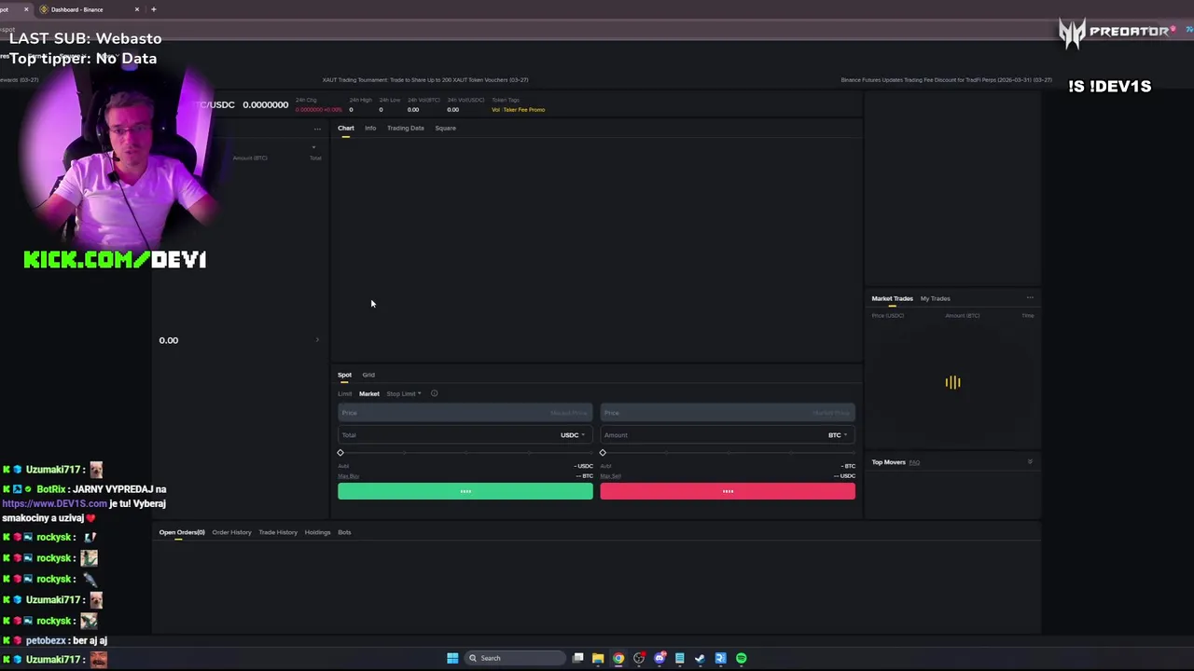Open Steam from the taskbar
Viewport: 1194px width, 671px height.
(700, 658)
